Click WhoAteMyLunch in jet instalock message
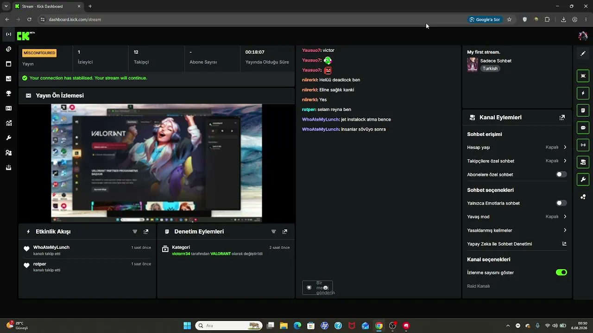 click(x=321, y=119)
